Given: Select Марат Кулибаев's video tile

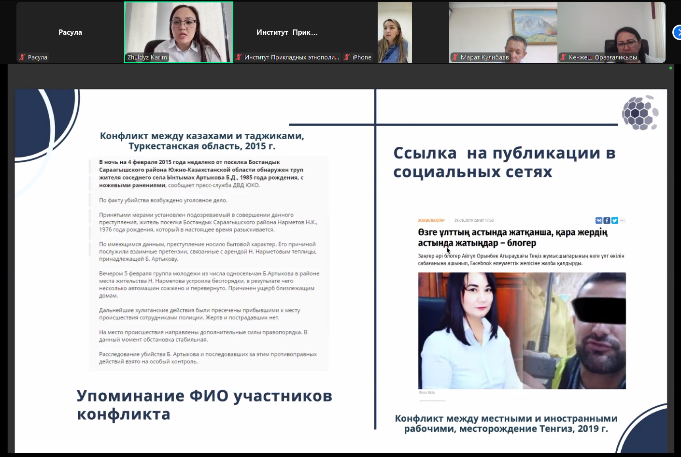Looking at the screenshot, I should [503, 32].
